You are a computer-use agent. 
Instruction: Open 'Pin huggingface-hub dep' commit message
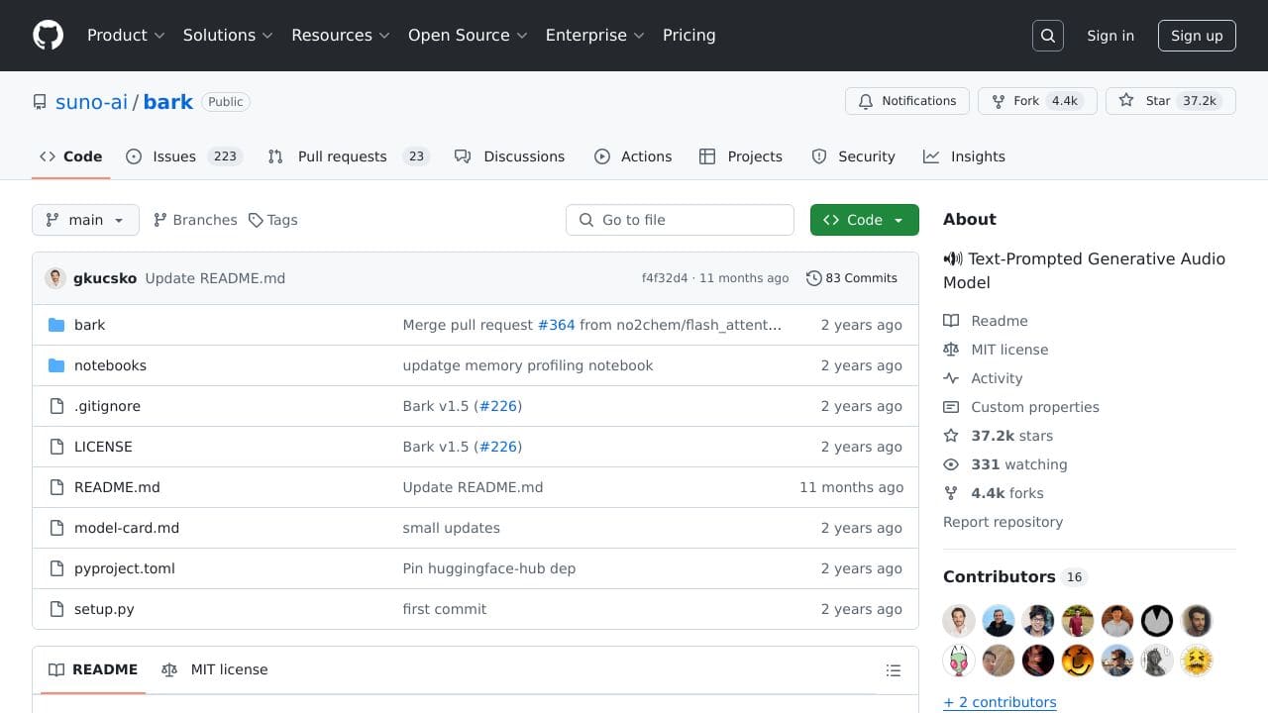489,568
